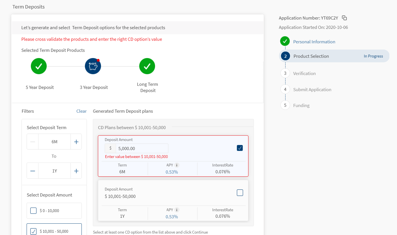397x235 pixels.
Task: Open the Verification step
Action: coord(304,73)
